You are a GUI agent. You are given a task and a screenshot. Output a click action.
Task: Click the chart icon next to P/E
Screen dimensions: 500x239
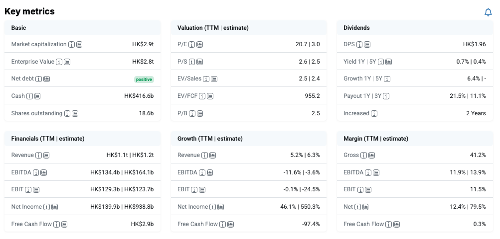[x=200, y=45]
